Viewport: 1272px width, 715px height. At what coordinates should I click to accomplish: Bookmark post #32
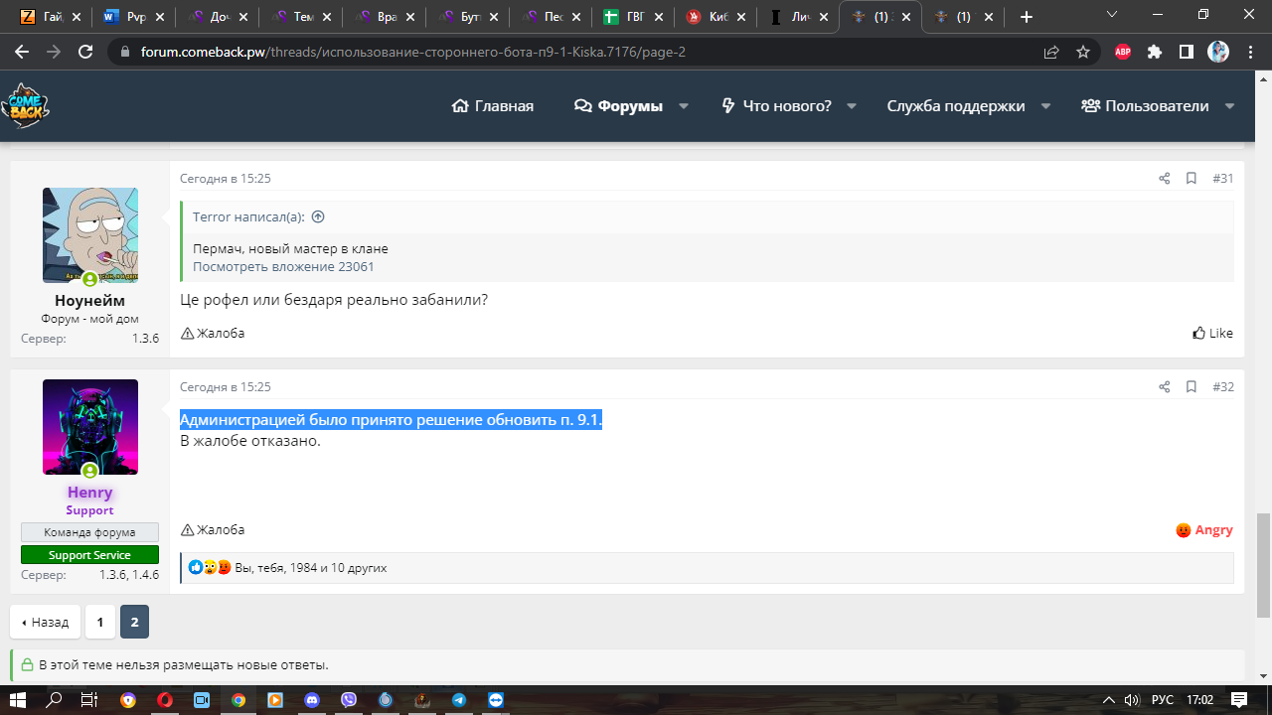(x=1191, y=387)
